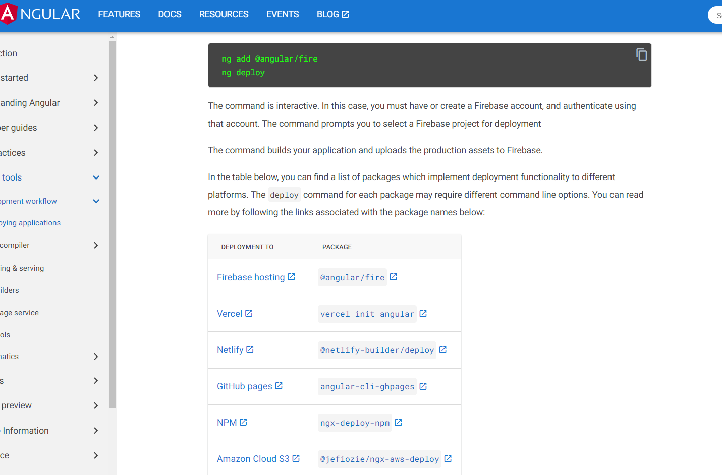Click the external-link icon on BLOG

[346, 14]
